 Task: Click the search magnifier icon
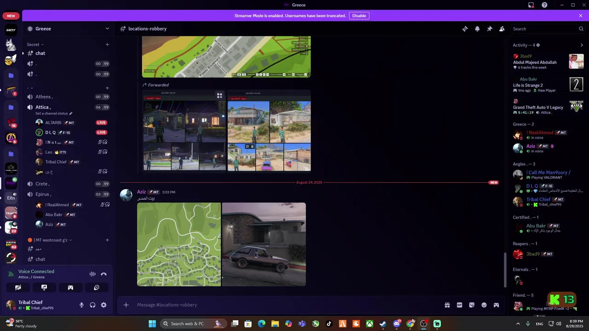click(x=581, y=29)
